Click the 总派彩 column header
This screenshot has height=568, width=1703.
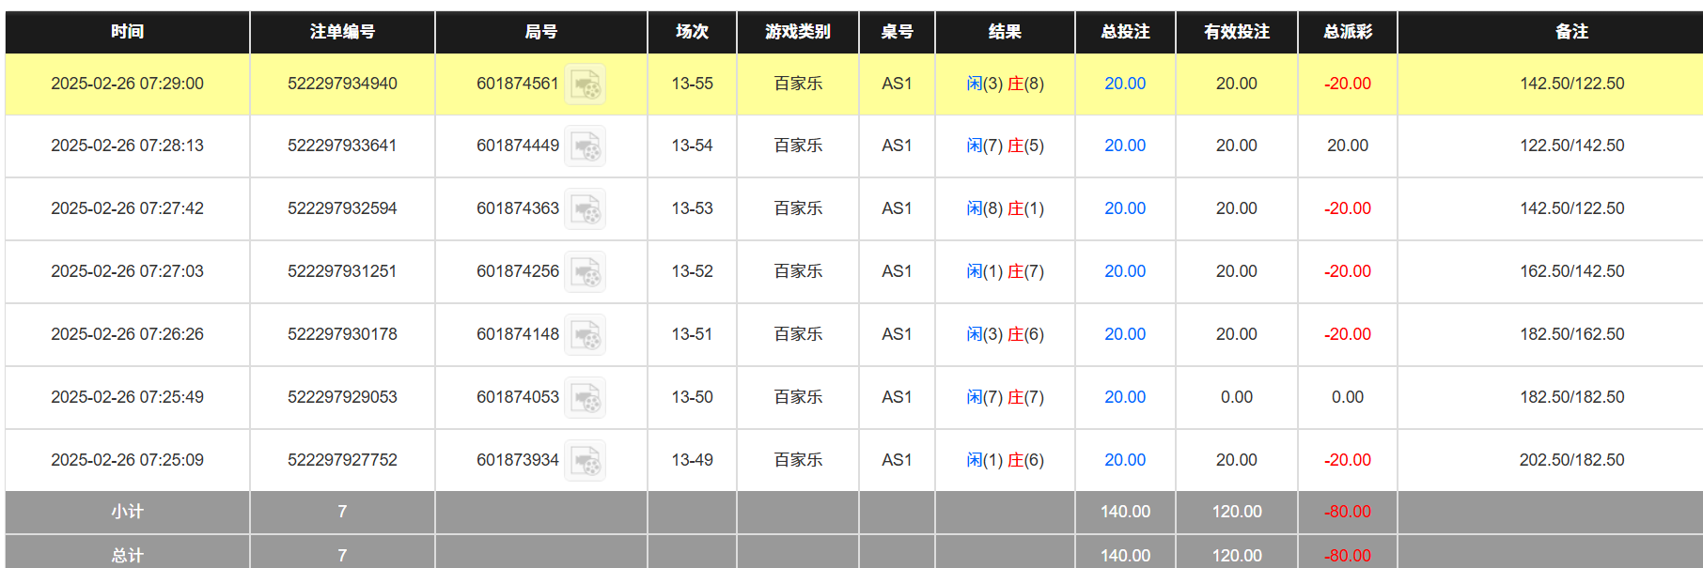click(1348, 31)
